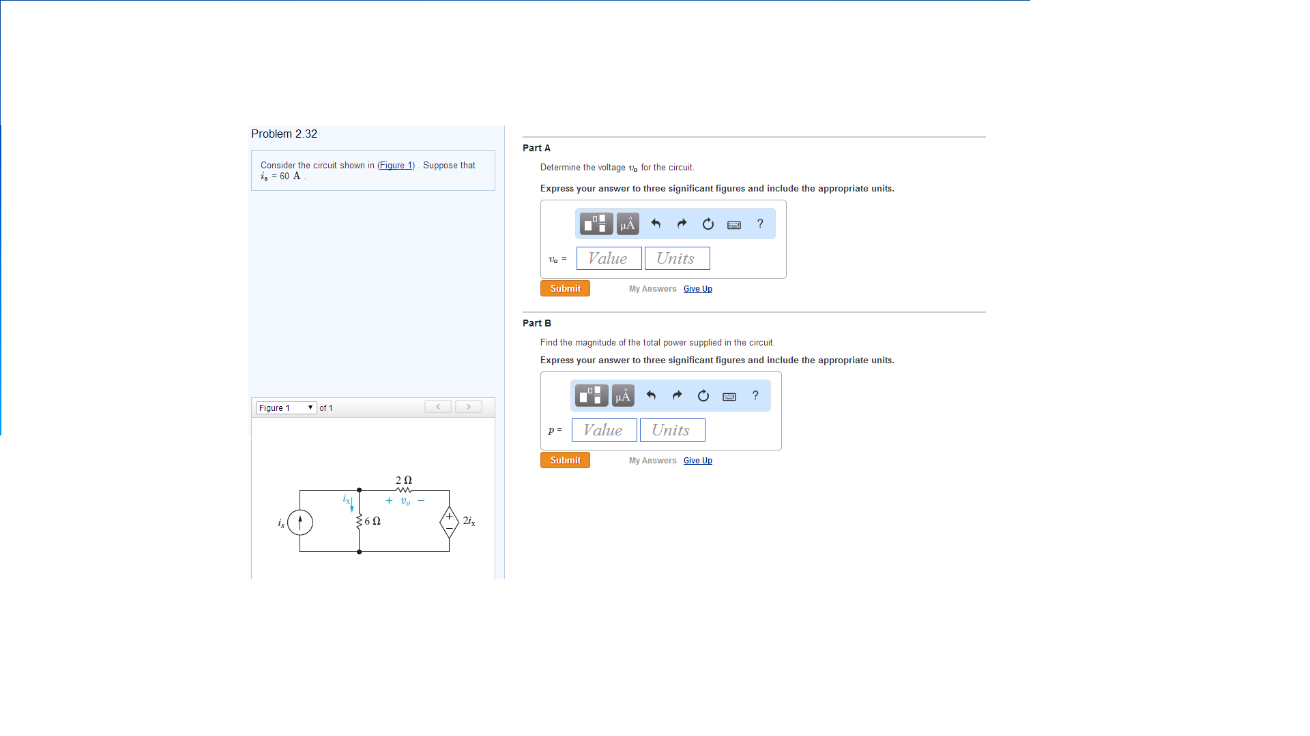Submit the Part B answer
Screen dimensions: 1310x736
coord(565,460)
